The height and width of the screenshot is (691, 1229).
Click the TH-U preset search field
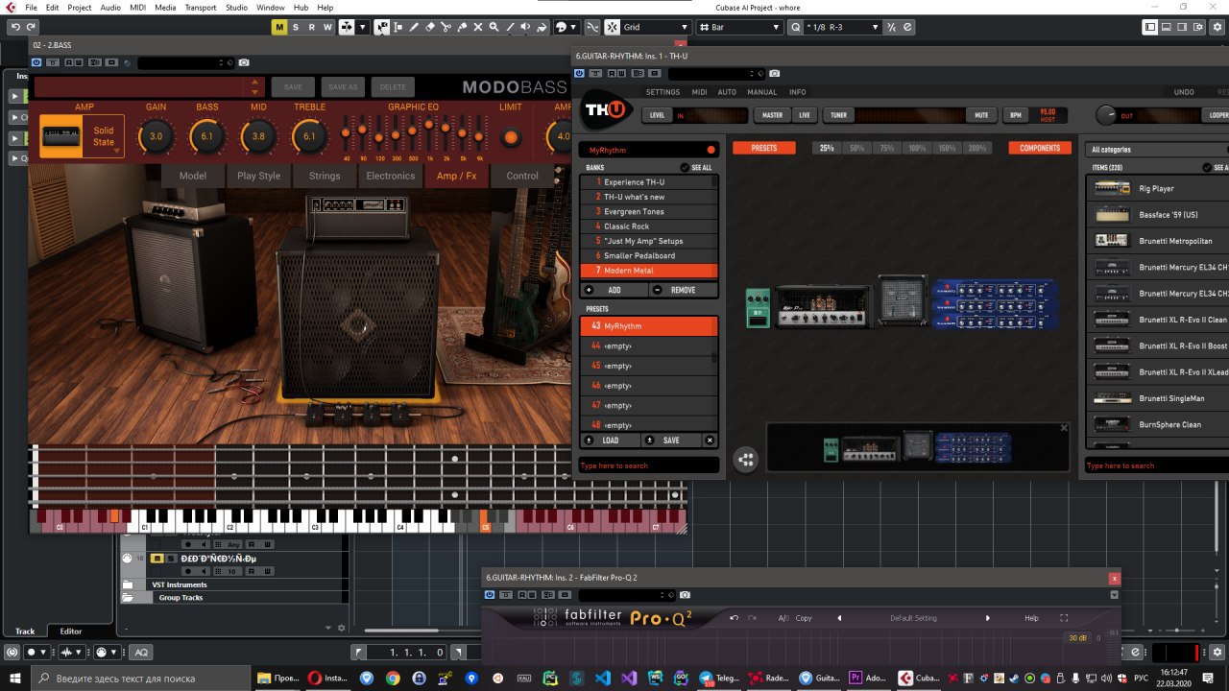[648, 465]
